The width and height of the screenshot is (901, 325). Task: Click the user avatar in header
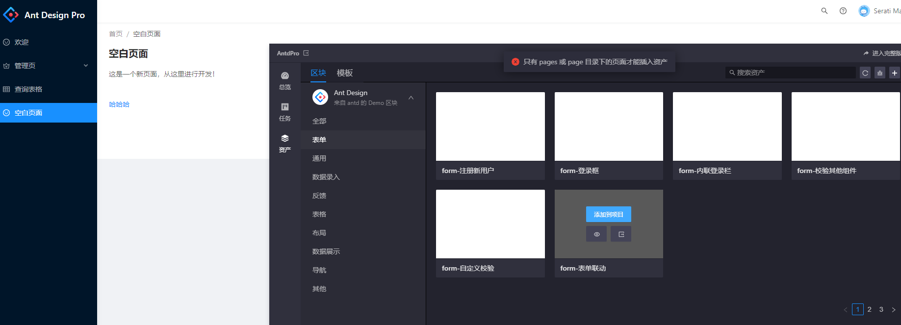(x=864, y=11)
